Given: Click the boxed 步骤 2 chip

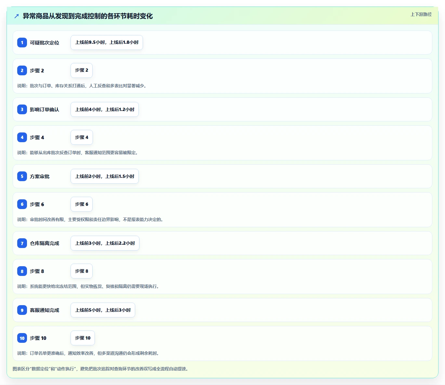Looking at the screenshot, I should pyautogui.click(x=82, y=70).
